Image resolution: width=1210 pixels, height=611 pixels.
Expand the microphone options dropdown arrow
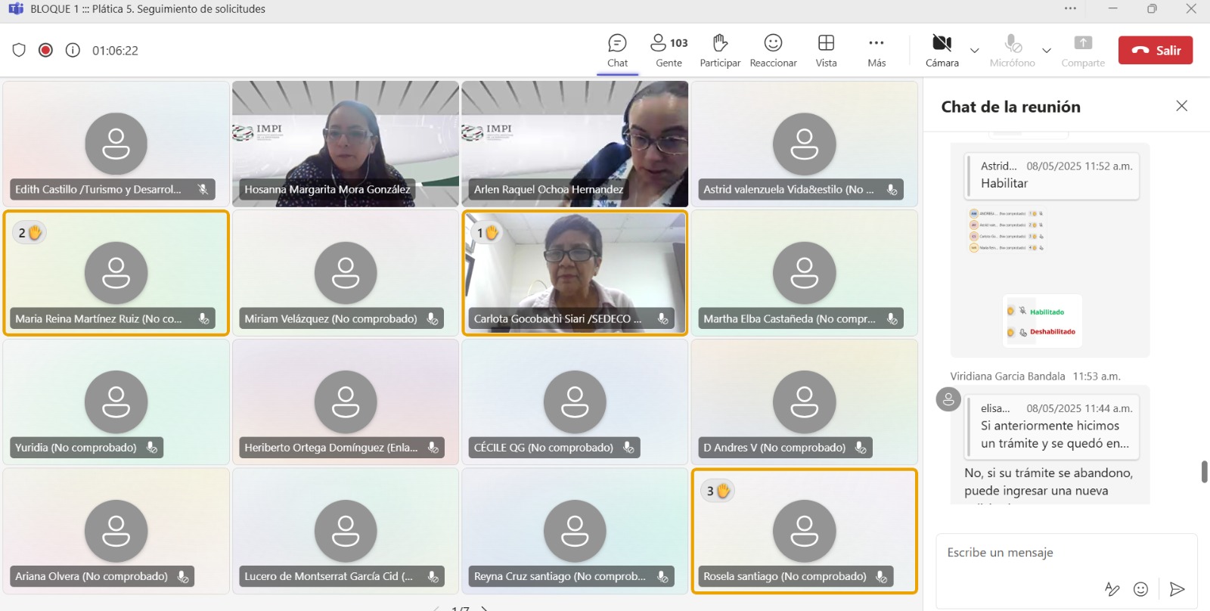tap(1047, 51)
